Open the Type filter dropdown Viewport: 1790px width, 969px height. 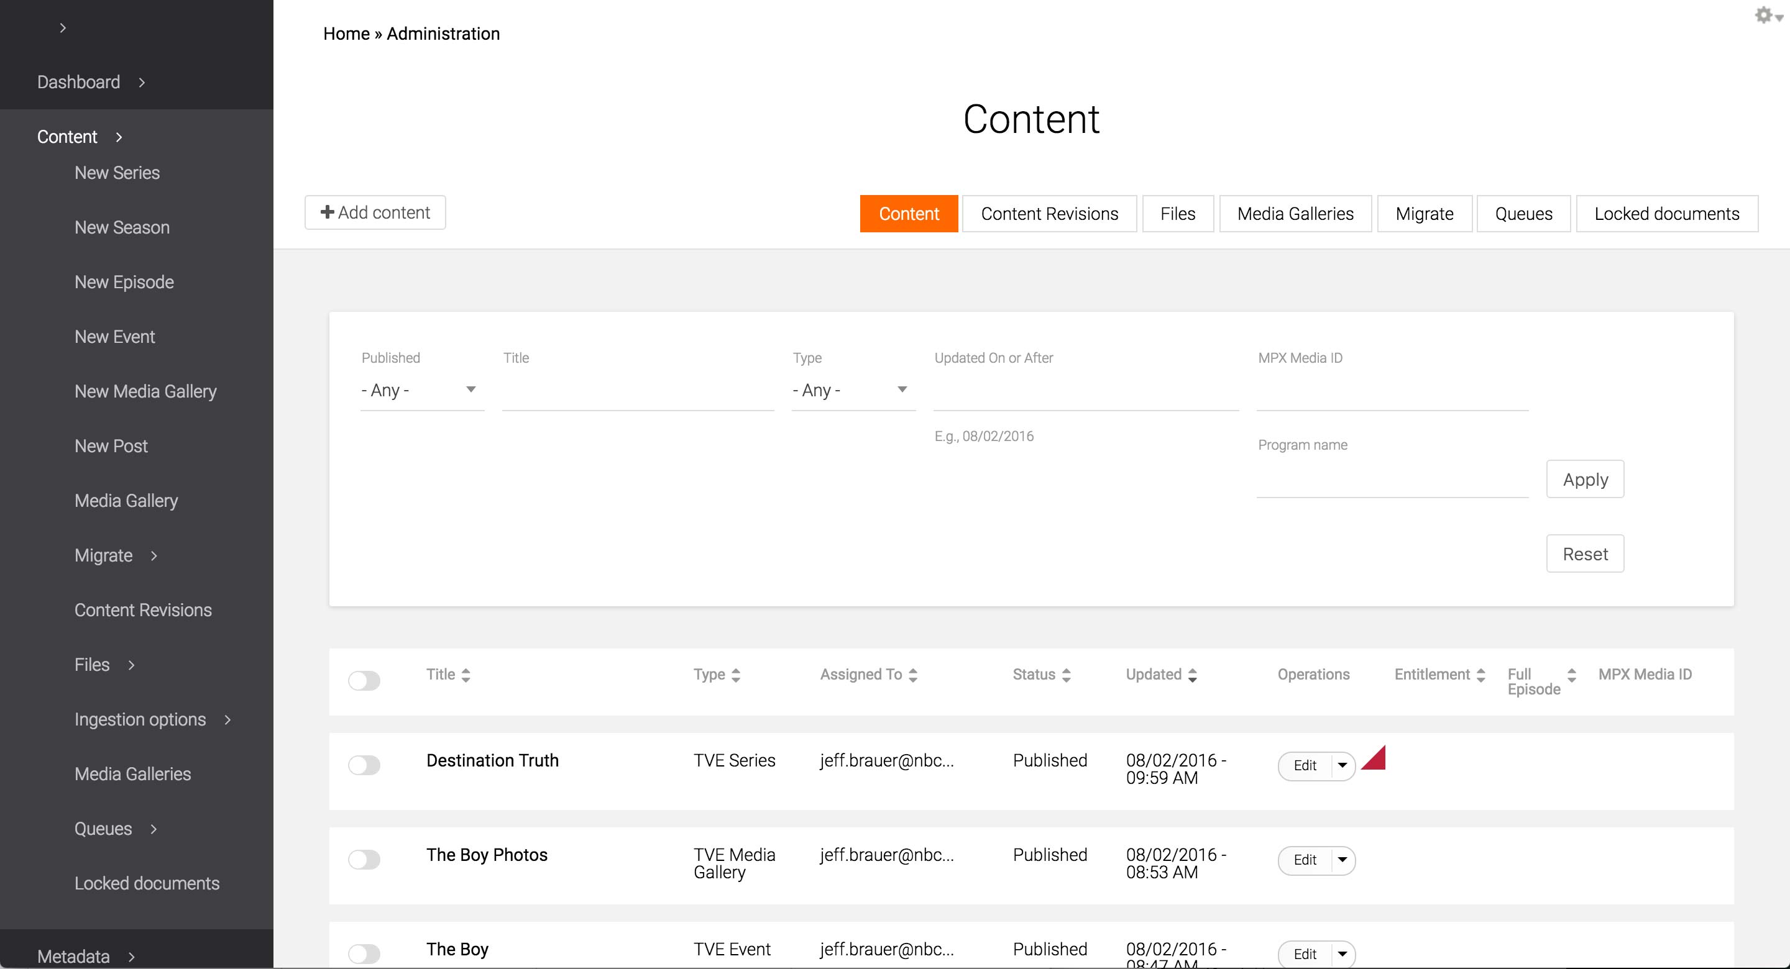(x=853, y=390)
